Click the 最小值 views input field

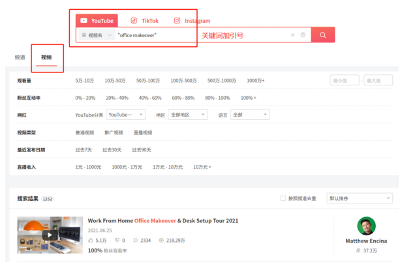pyautogui.click(x=345, y=80)
